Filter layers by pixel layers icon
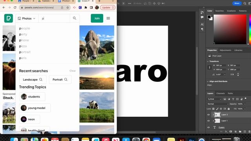This screenshot has width=251, height=141. [225, 99]
